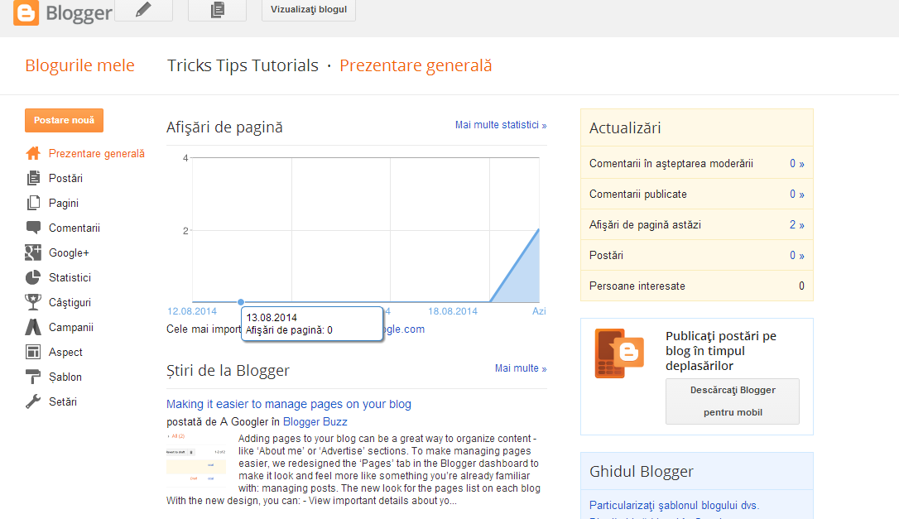This screenshot has height=519, width=899.
Task: Open Comentarii publicate count link
Action: (x=797, y=195)
